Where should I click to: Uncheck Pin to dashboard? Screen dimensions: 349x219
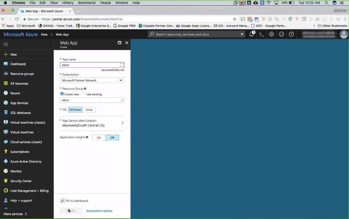tap(62, 201)
